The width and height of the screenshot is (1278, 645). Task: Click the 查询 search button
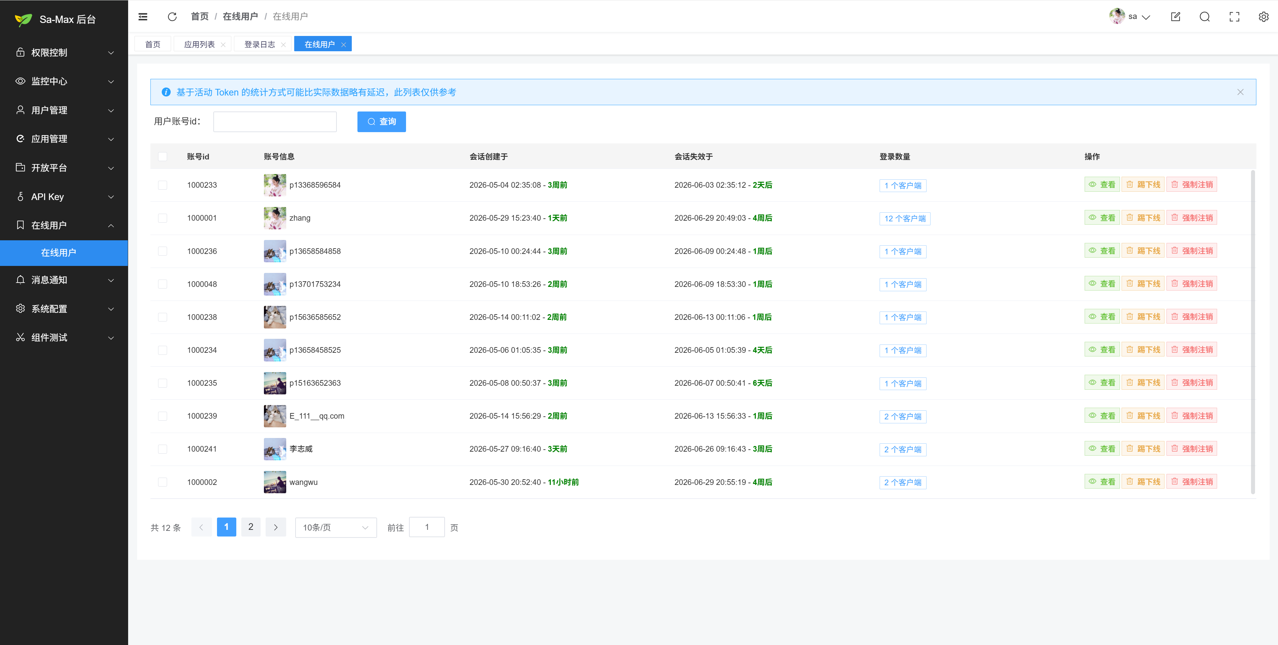tap(381, 121)
